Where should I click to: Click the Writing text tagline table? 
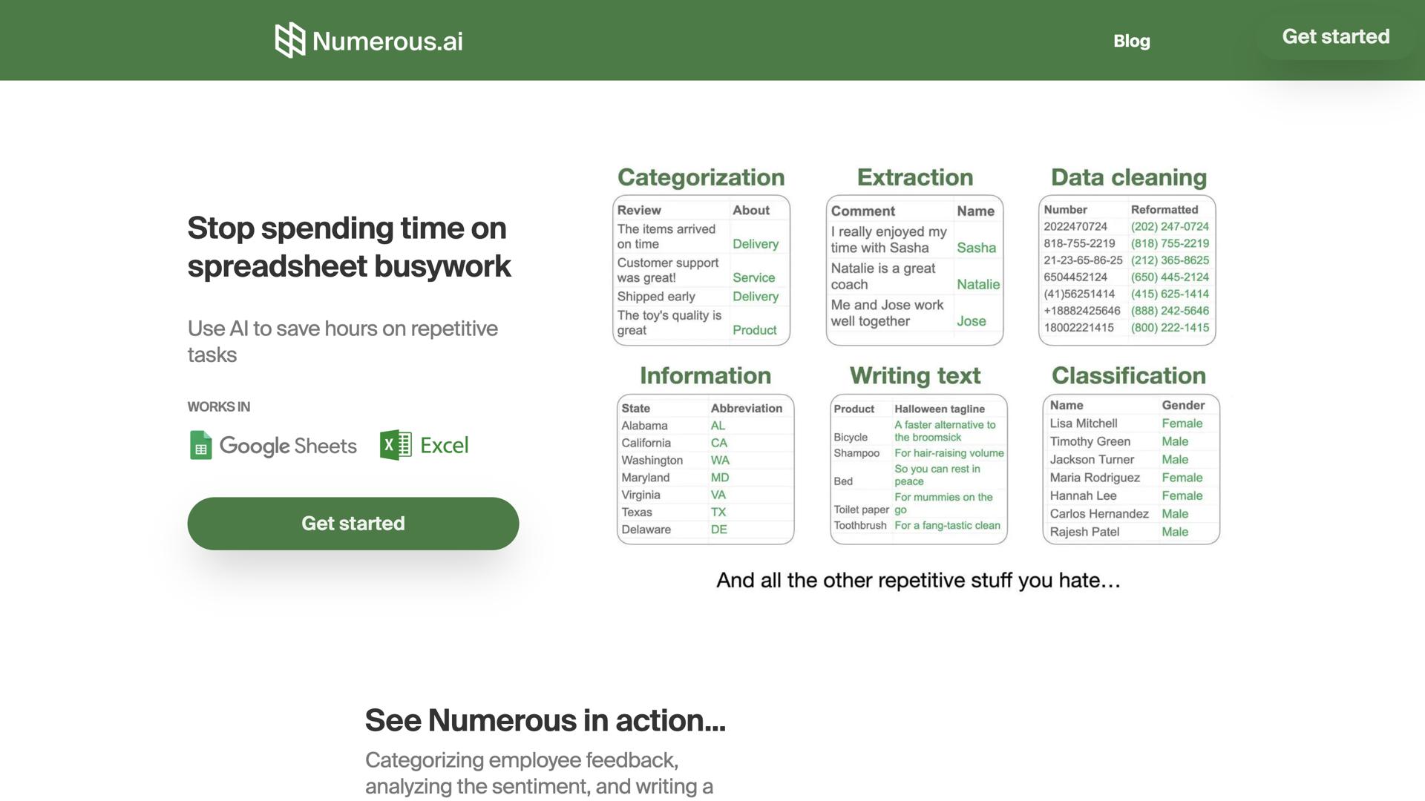[918, 469]
